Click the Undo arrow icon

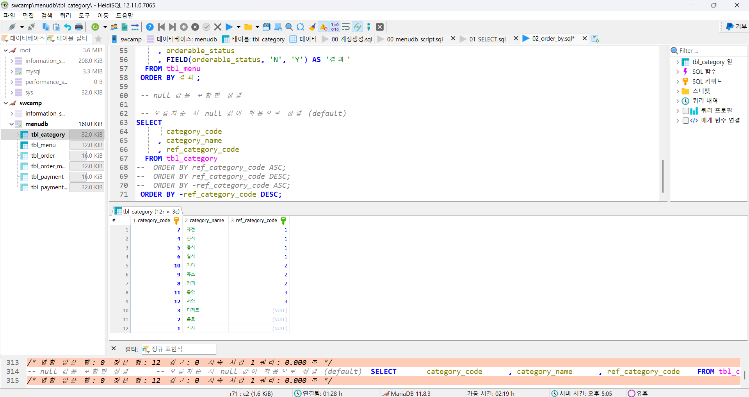click(68, 27)
